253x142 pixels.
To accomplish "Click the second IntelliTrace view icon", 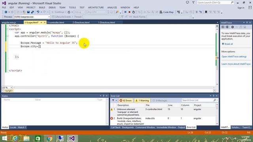I will (227, 27).
